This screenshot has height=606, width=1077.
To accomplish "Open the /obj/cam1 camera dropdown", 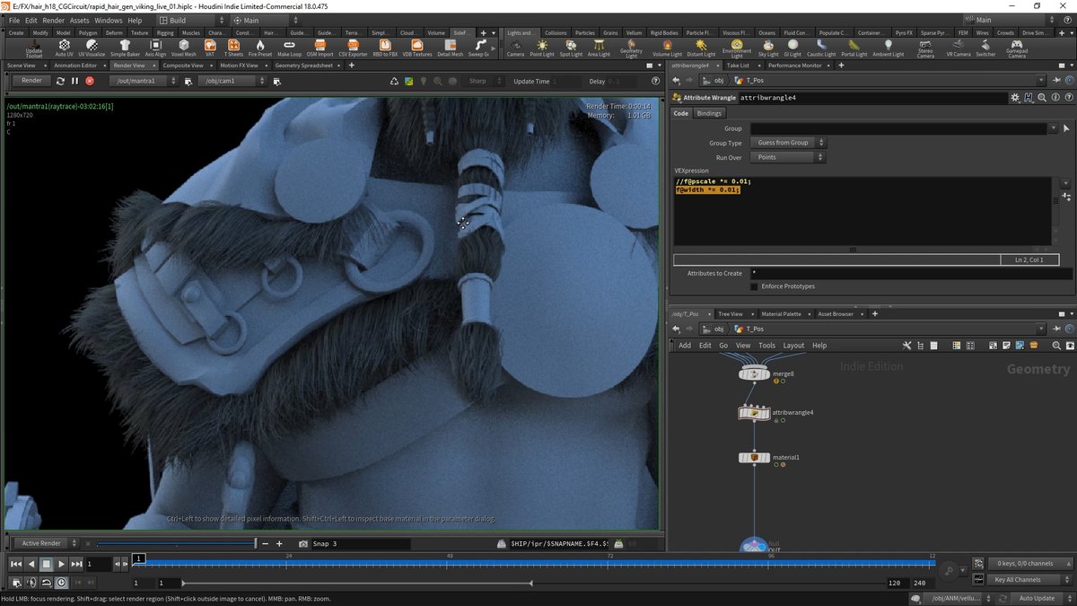I will (232, 81).
